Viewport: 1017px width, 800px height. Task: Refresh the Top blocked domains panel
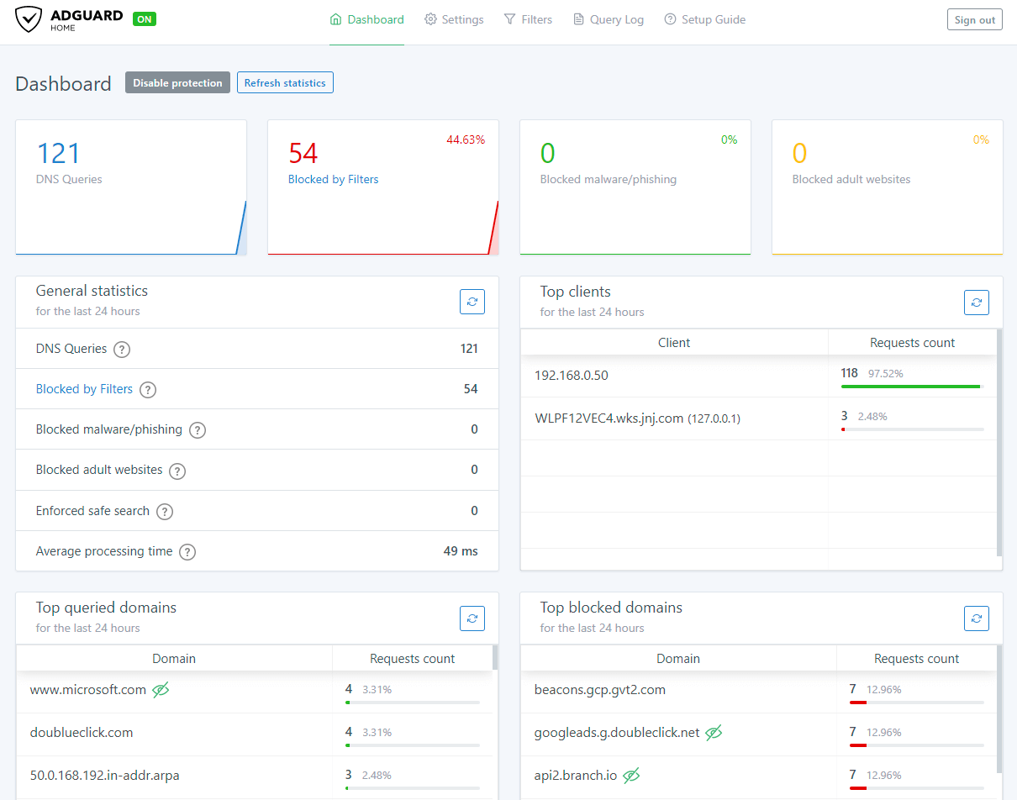pyautogui.click(x=976, y=619)
